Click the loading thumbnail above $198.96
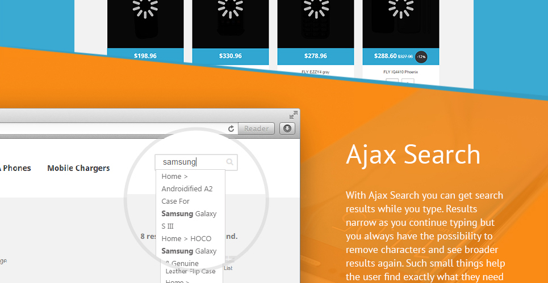The width and height of the screenshot is (548, 283). 145,24
